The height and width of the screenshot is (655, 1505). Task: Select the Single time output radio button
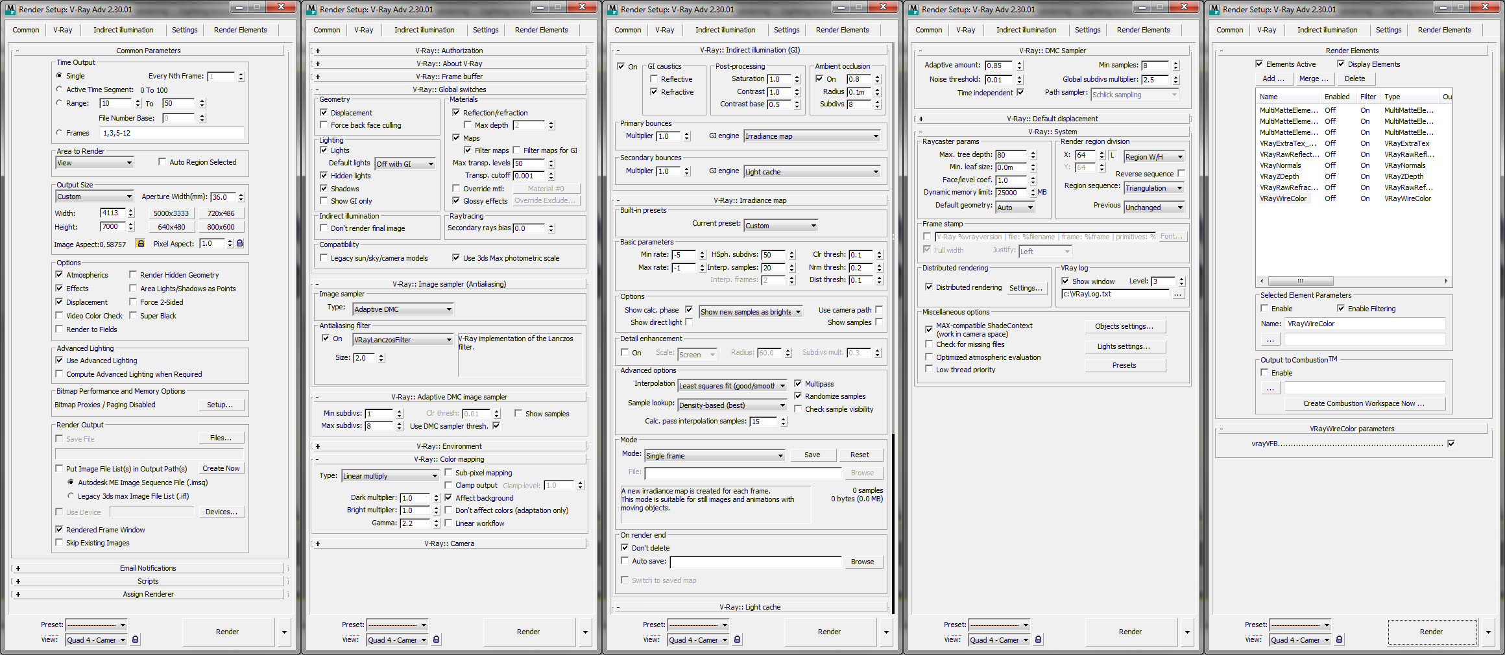pos(60,76)
